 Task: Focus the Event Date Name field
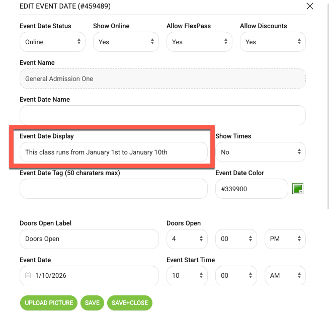[x=162, y=115]
